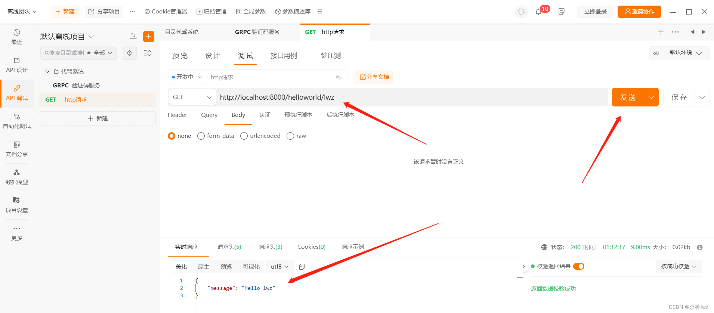
Task: Open 自动化测试 in the sidebar
Action: click(x=17, y=121)
